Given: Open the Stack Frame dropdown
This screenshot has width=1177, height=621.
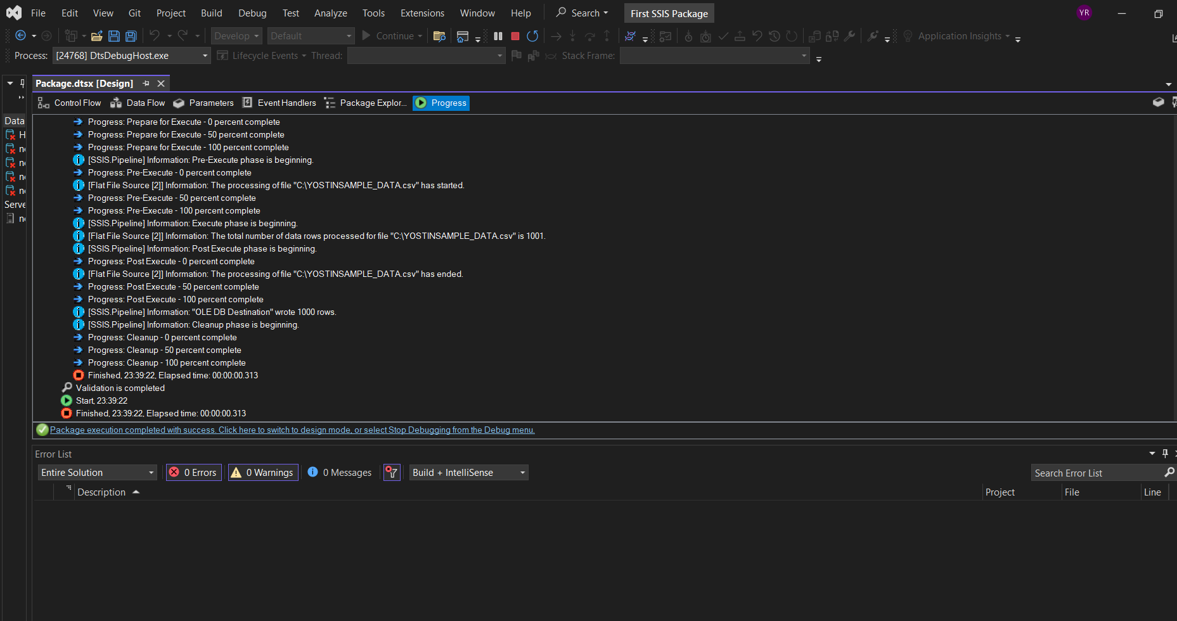Looking at the screenshot, I should pyautogui.click(x=715, y=56).
